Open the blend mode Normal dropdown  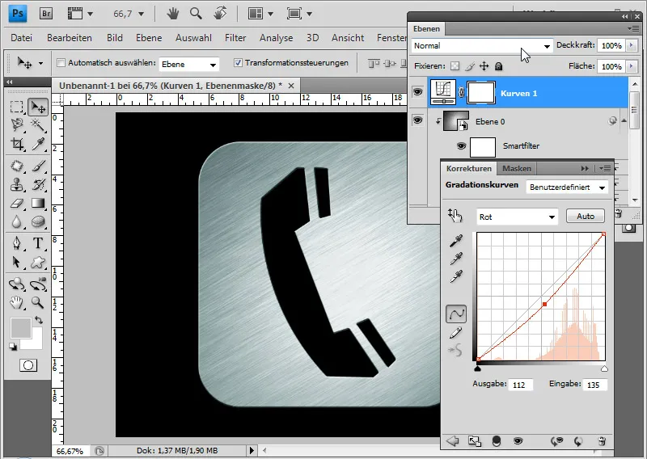pos(482,46)
